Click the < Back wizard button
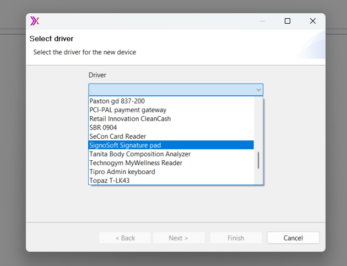Screen dimensions: 347x266 coord(124,238)
